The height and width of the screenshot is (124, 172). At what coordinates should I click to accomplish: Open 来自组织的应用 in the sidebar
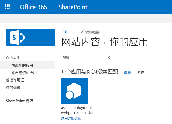point(24,73)
